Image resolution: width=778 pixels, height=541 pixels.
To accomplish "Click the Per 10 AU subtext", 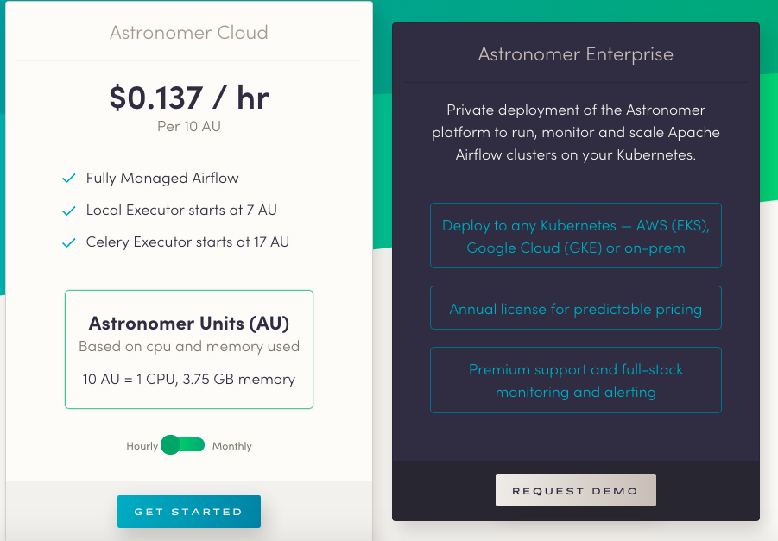I will (189, 126).
